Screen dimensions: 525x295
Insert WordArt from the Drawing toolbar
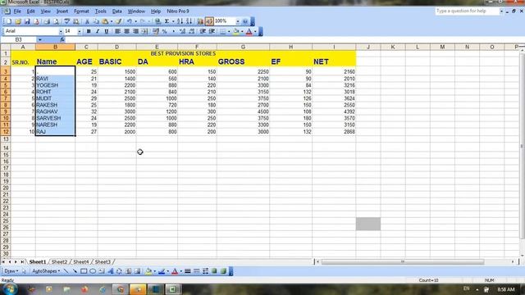point(111,271)
